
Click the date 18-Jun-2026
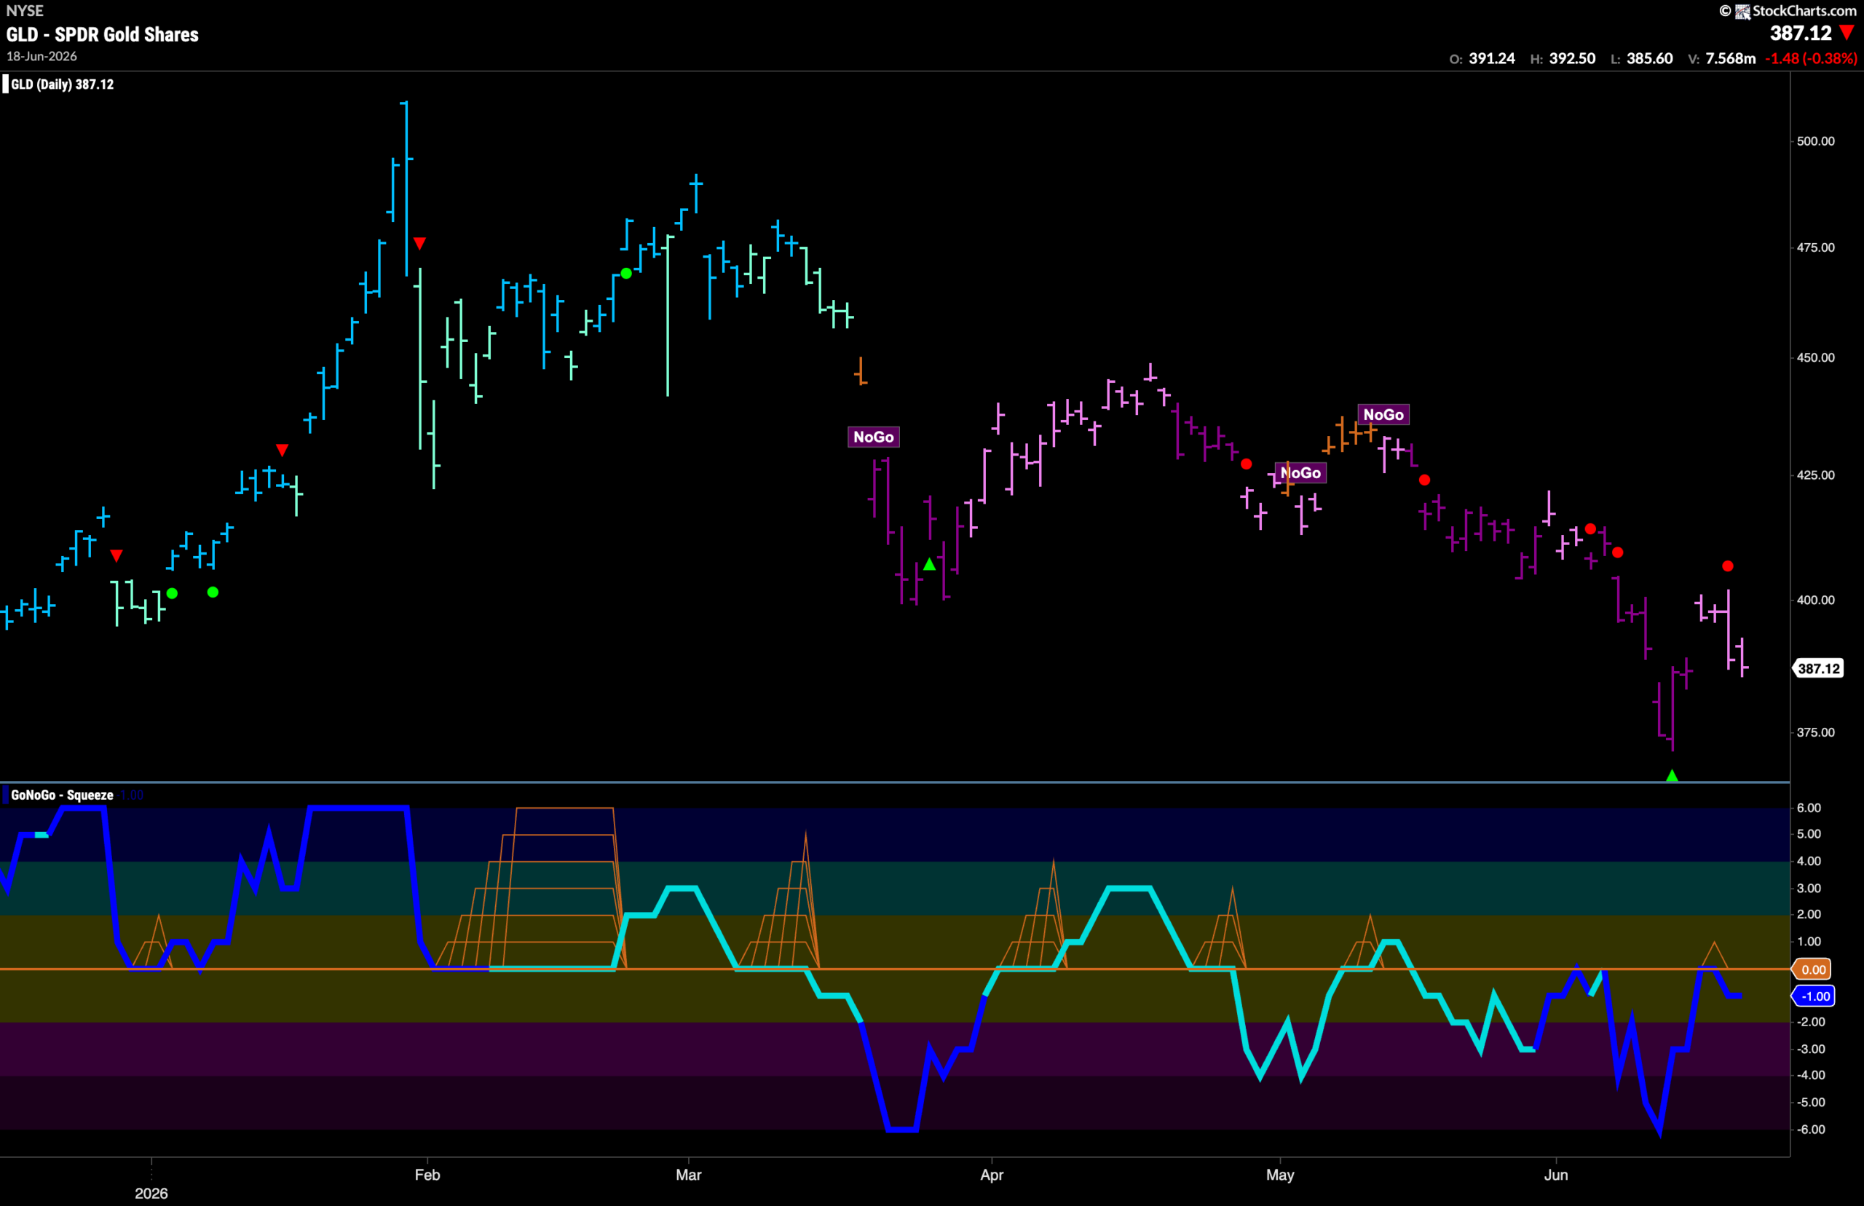click(42, 56)
